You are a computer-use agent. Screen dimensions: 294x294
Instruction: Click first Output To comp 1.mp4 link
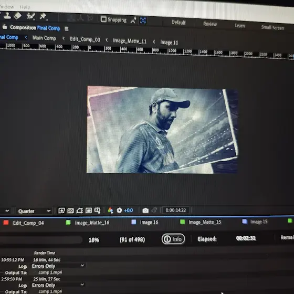pos(50,272)
